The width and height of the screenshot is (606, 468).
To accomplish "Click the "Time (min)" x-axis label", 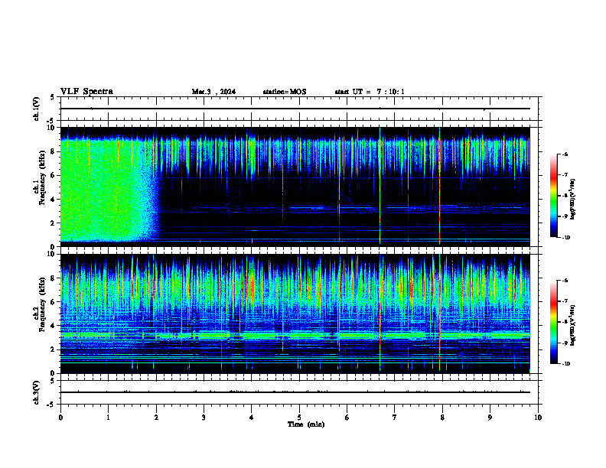I will click(306, 424).
